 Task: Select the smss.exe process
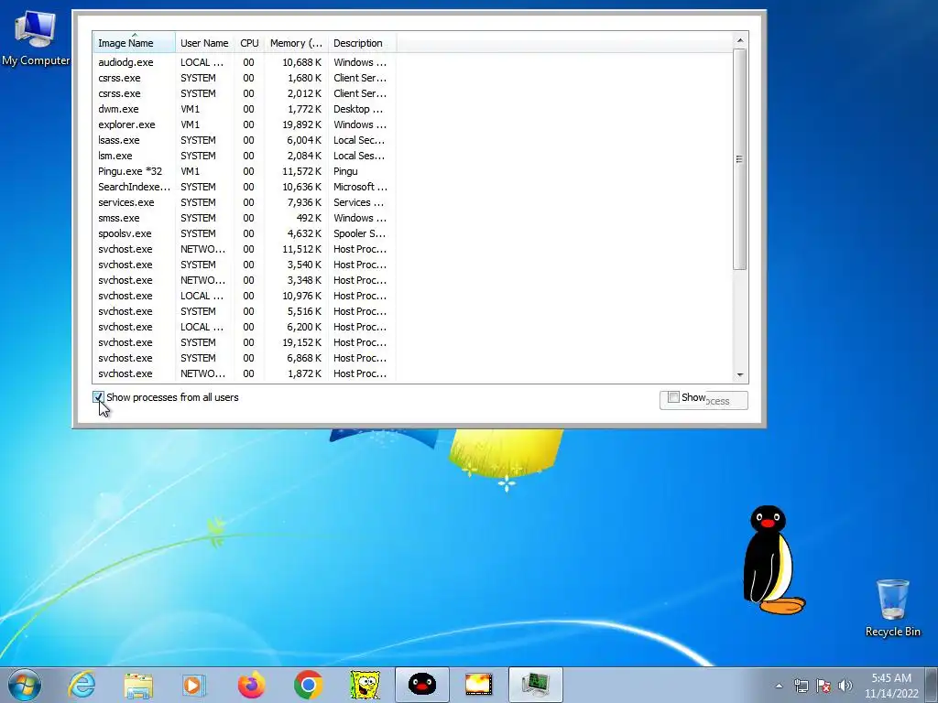click(x=244, y=218)
